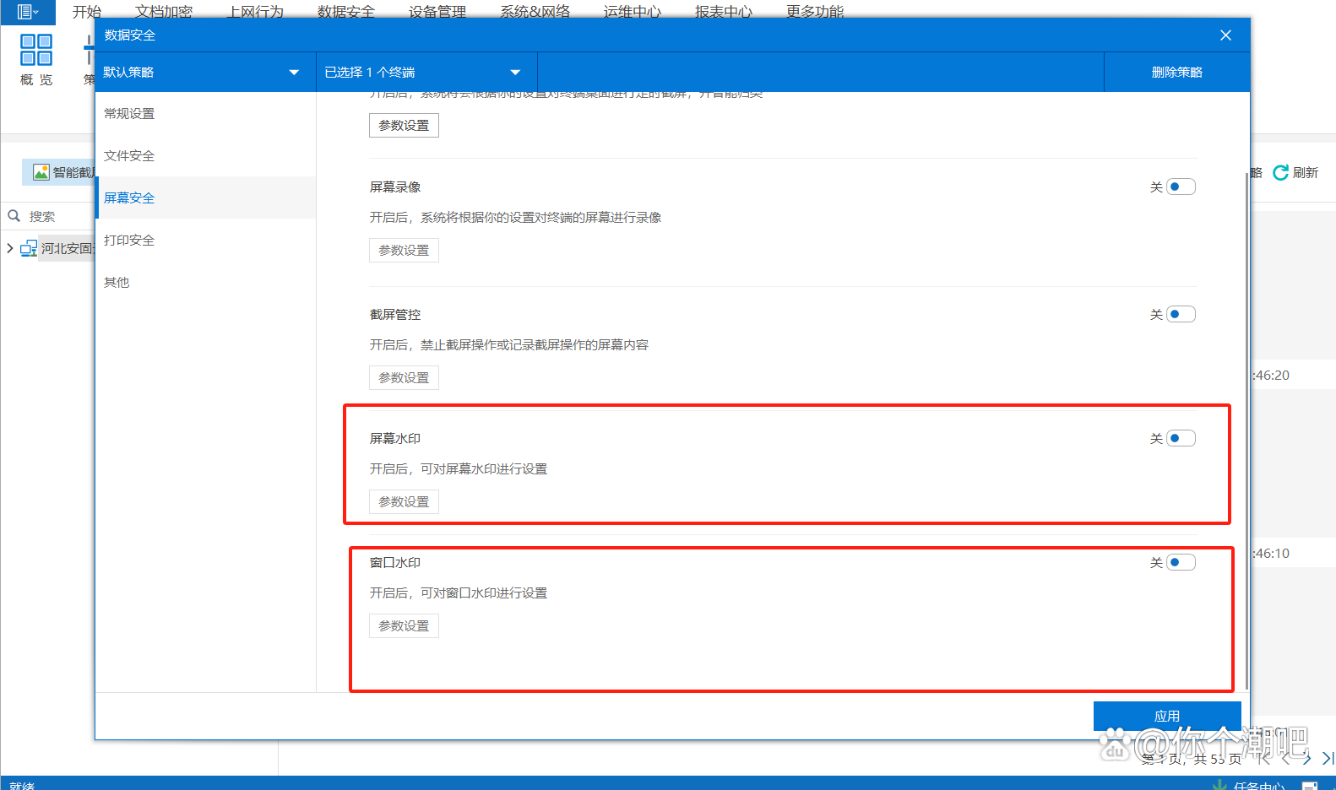Image resolution: width=1336 pixels, height=790 pixels.
Task: Click the 就绪 status bar text
Action: tap(22, 785)
